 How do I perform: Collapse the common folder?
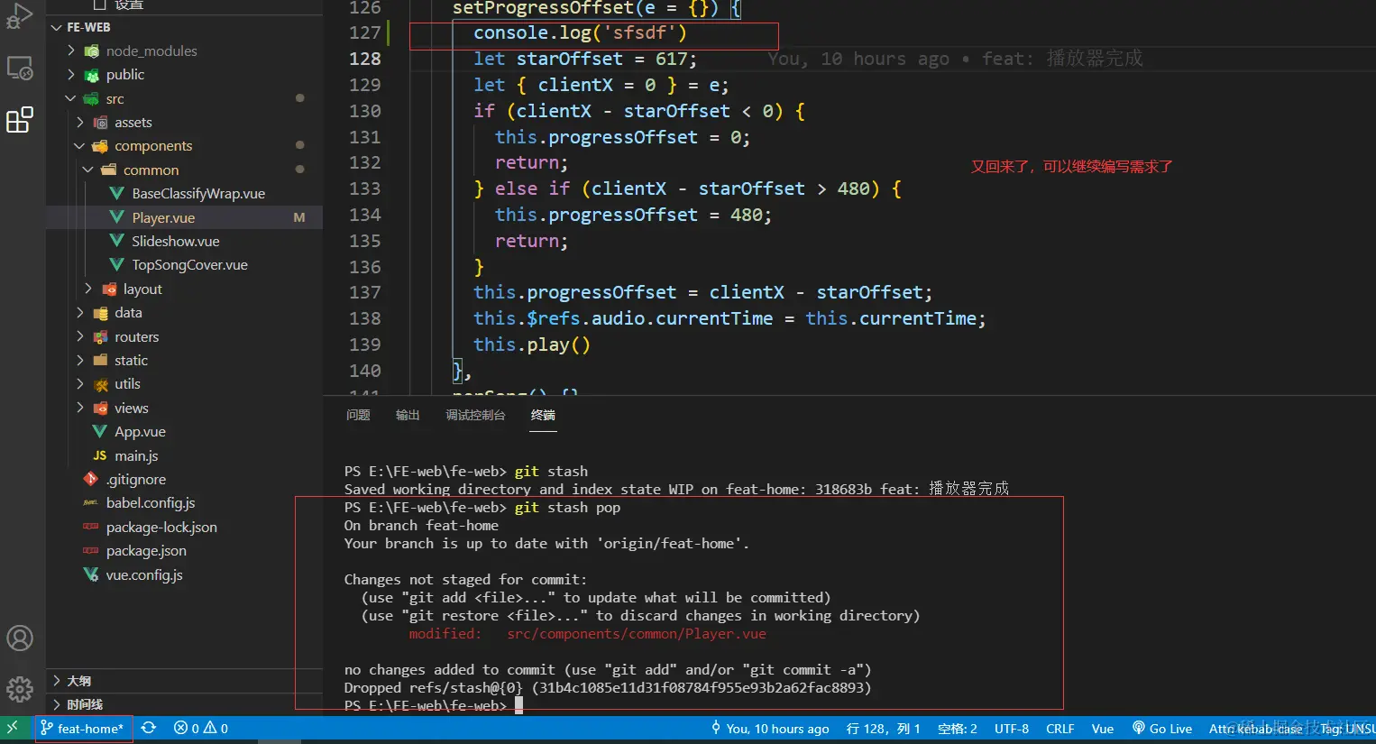click(x=88, y=170)
